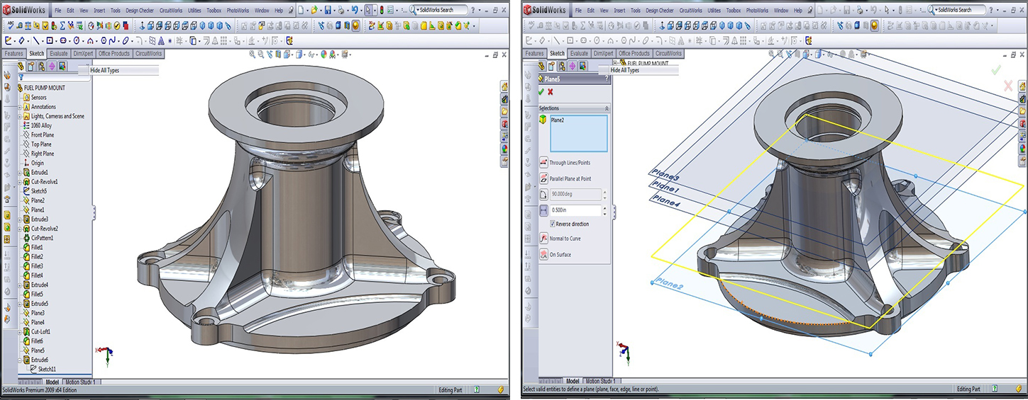Click the 0.500in offset distance field
Viewport: 1028px width, 400px height.
[x=575, y=210]
